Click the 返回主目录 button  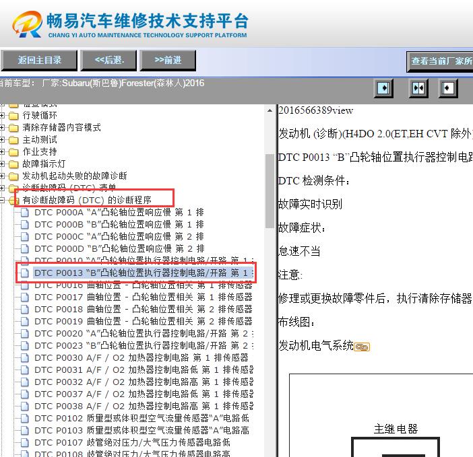(39, 61)
